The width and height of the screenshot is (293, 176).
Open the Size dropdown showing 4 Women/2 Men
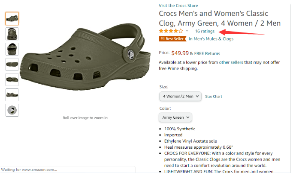[180, 96]
